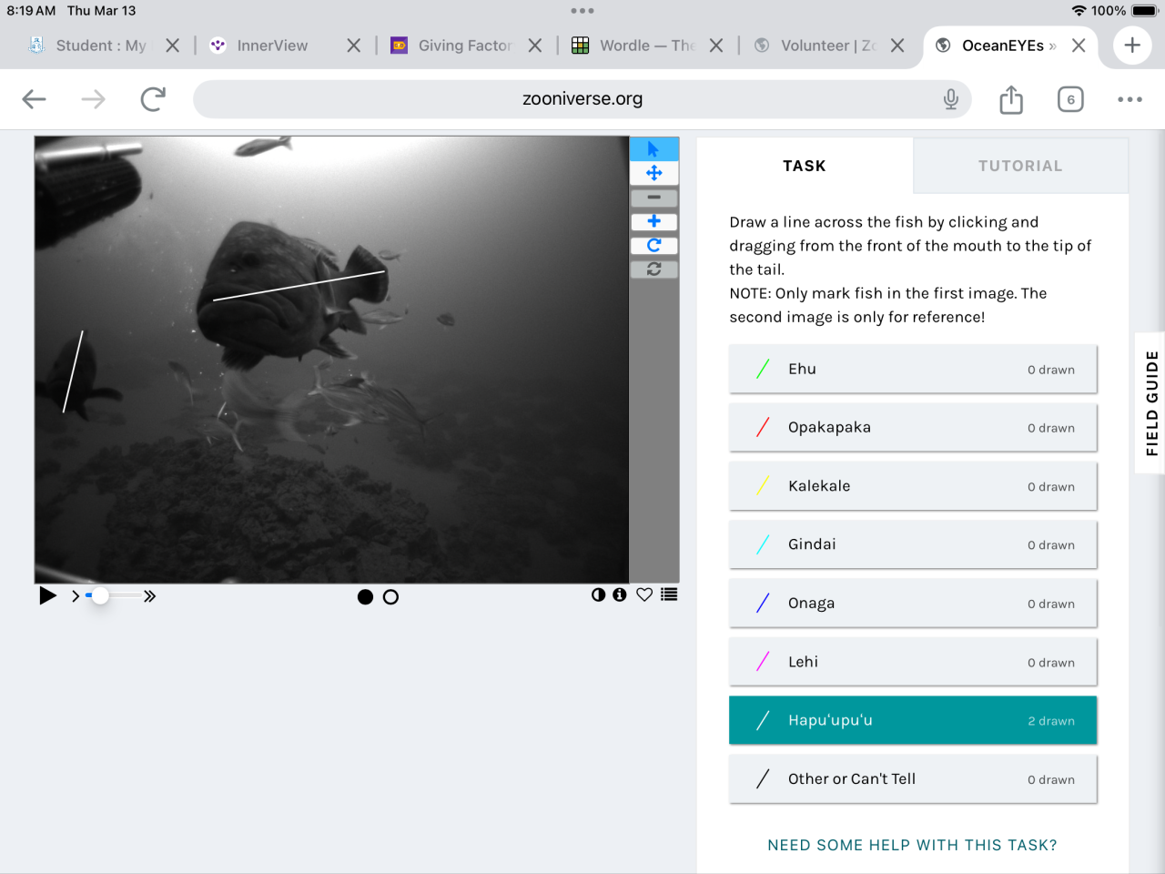Viewport: 1165px width, 874px height.
Task: Close the Giving Factor tab
Action: pyautogui.click(x=535, y=46)
